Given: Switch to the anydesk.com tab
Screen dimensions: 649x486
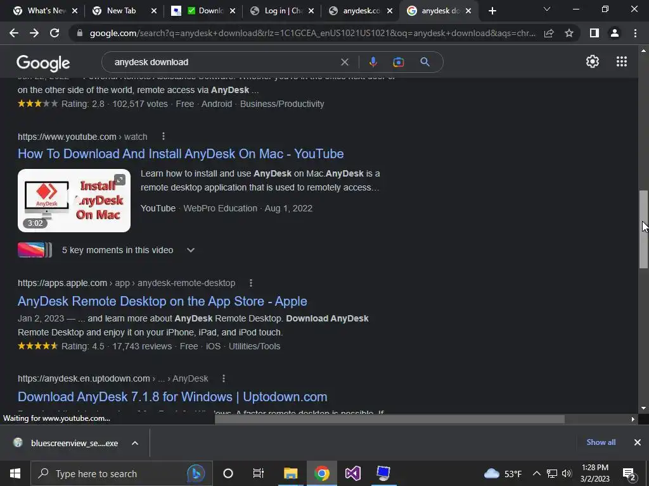Looking at the screenshot, I should pos(359,11).
